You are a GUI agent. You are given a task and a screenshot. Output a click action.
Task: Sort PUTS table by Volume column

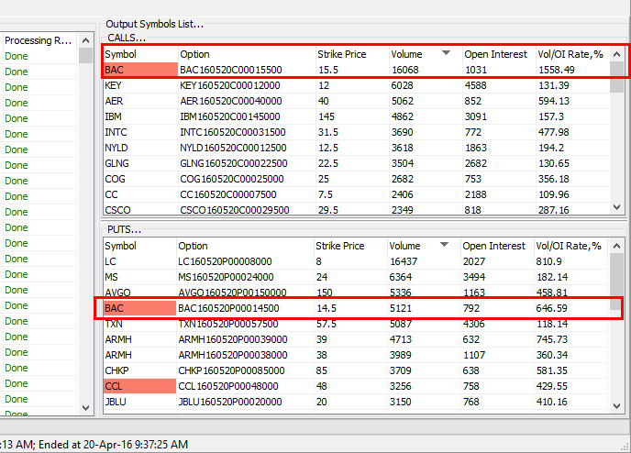[424, 246]
